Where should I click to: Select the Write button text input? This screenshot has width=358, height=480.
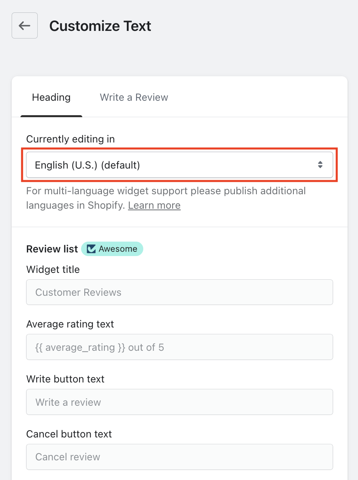[x=179, y=402]
